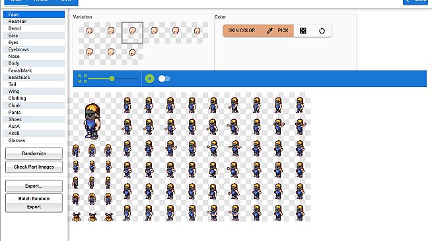Open the RearHair part category
The image size is (432, 241).
tap(34, 22)
